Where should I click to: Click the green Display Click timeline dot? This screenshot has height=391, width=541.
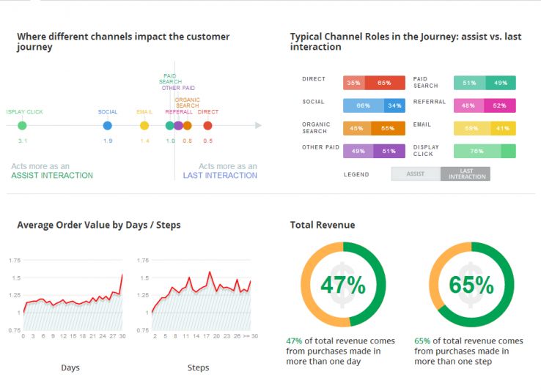coord(22,126)
